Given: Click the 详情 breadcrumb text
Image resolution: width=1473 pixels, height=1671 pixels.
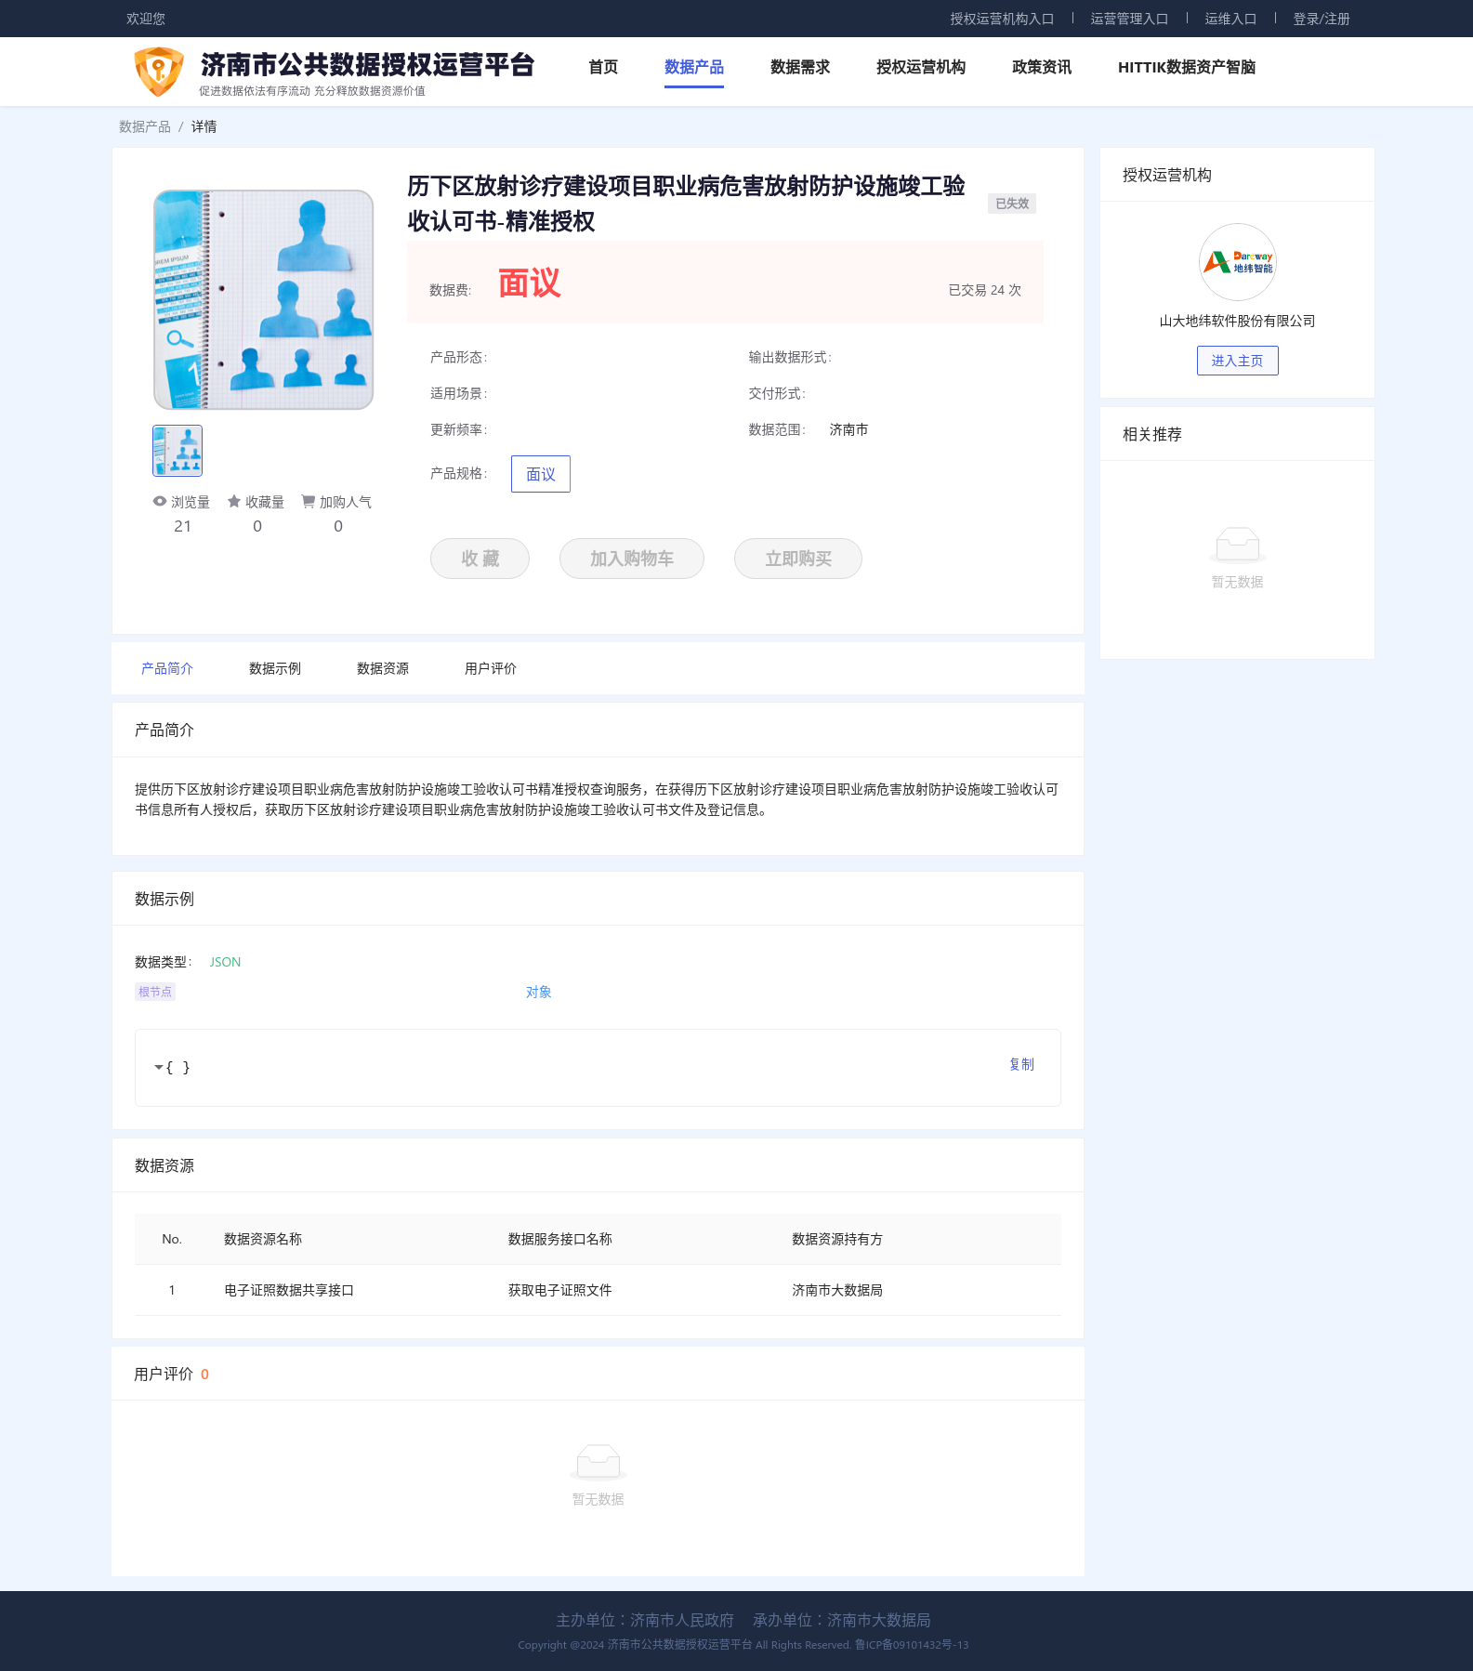Looking at the screenshot, I should click(x=204, y=126).
